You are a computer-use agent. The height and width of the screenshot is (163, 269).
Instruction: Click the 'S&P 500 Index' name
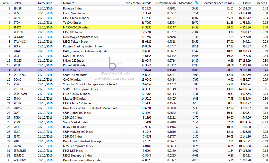click(72, 137)
